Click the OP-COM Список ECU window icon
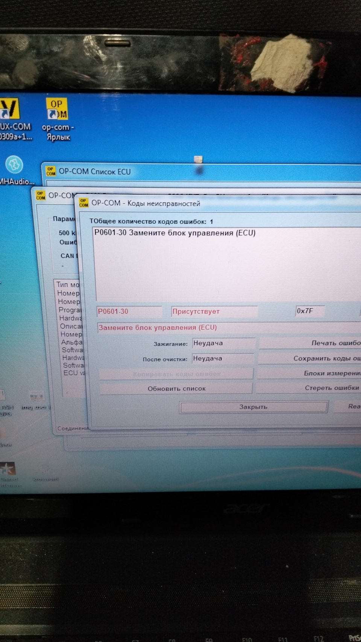Screen dimensions: 361x642 (51, 171)
